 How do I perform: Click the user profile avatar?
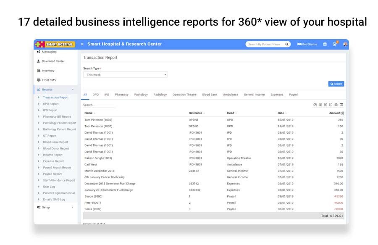[345, 44]
